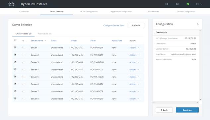The height and width of the screenshot is (120, 210).
Task: Switch to Associated (0) tab
Action: pyautogui.click(x=44, y=33)
